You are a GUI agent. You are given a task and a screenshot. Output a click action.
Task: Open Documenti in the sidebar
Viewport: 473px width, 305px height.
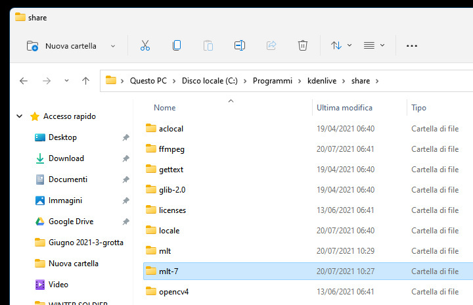click(x=68, y=179)
